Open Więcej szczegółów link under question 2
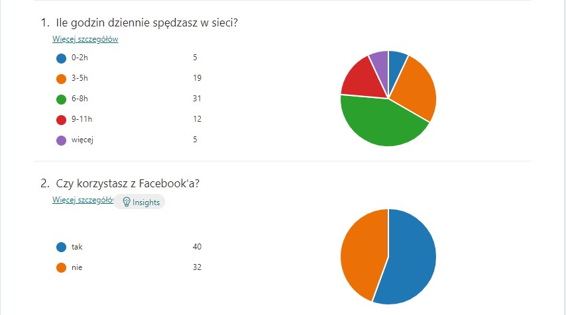Image resolution: width=566 pixels, height=315 pixels. click(x=83, y=200)
